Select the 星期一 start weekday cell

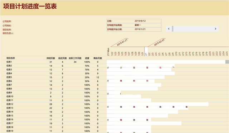(x=138, y=25)
